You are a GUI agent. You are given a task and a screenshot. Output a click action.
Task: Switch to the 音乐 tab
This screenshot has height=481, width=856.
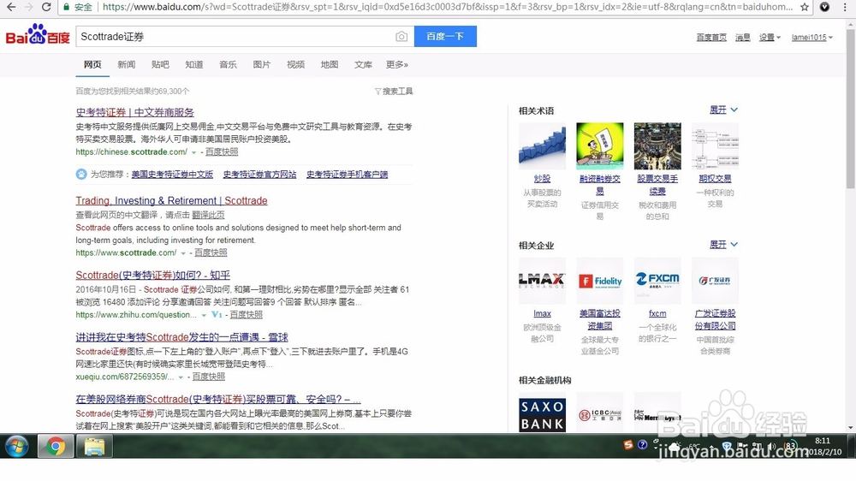(228, 64)
